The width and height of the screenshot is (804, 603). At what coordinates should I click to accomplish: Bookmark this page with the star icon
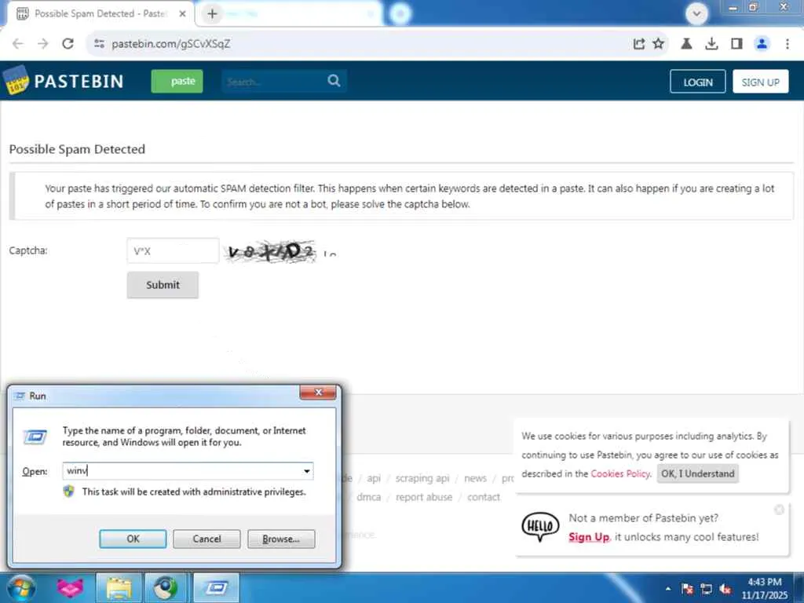click(659, 44)
